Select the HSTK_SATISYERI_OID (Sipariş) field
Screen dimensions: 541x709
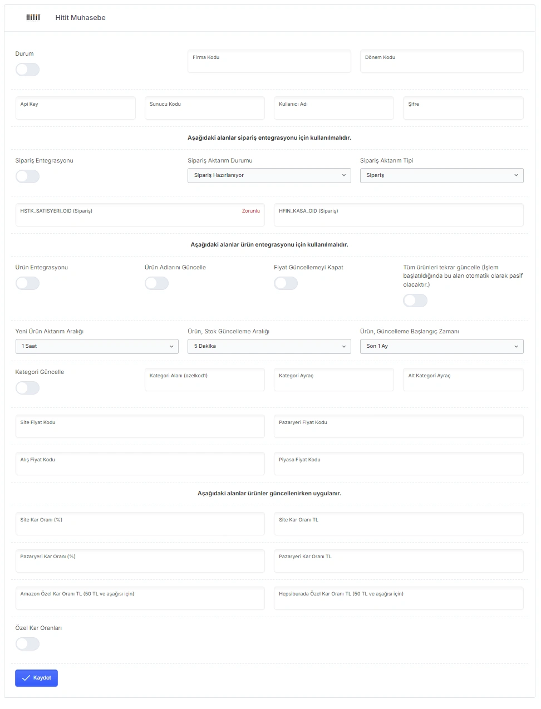click(140, 215)
